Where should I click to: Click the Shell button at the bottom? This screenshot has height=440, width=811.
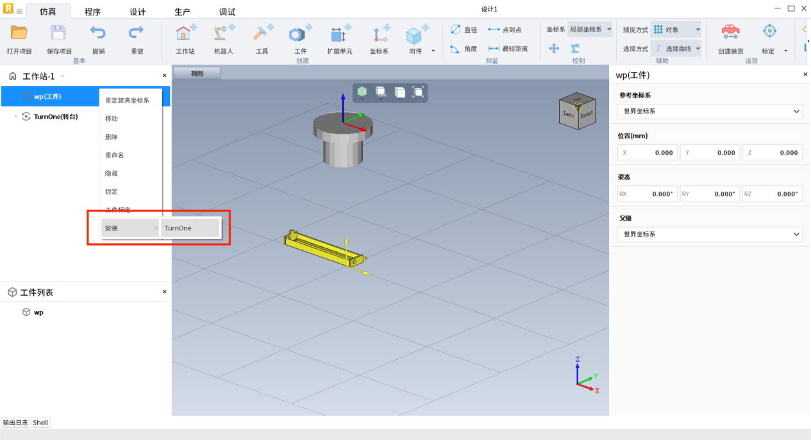40,423
